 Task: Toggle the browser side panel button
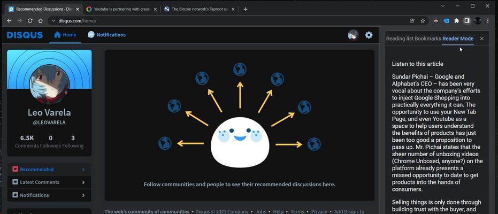467,21
